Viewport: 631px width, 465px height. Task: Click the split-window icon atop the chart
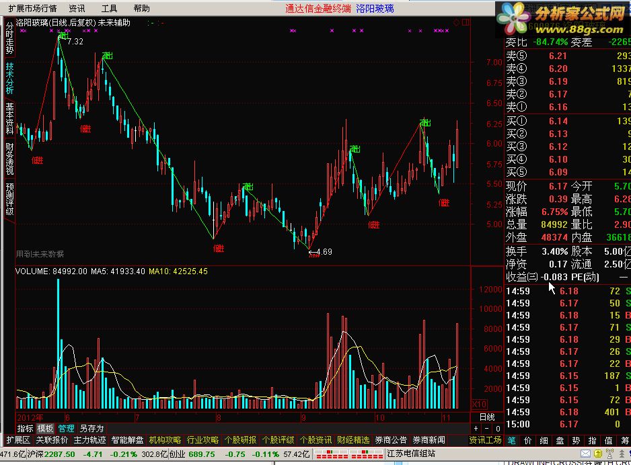coord(466,22)
